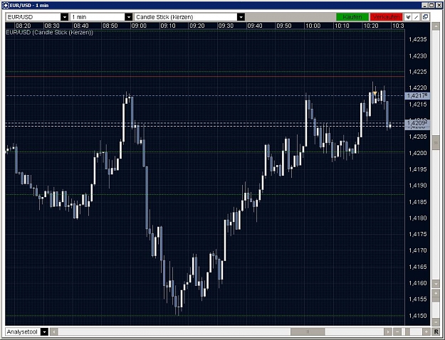
Task: Maximize the EUR/USD chart window
Action: (431, 5)
